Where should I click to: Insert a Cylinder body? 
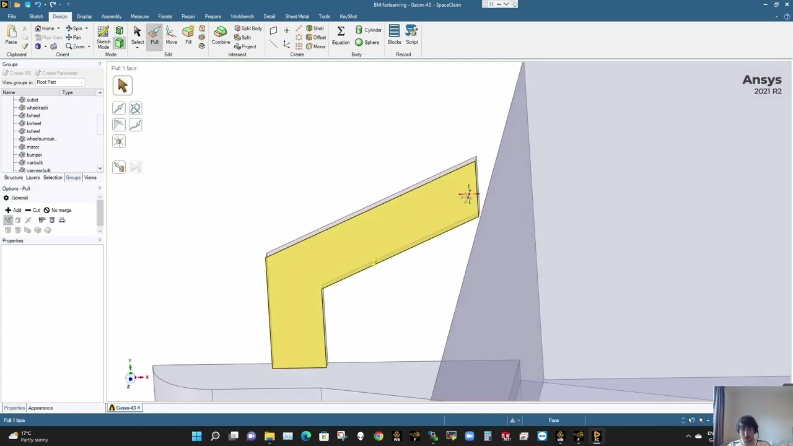(x=369, y=30)
